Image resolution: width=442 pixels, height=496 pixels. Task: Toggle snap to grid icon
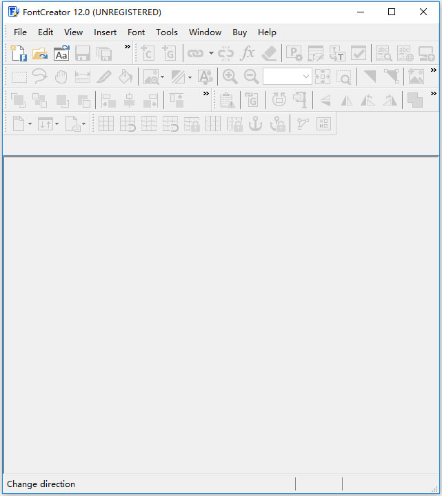128,123
